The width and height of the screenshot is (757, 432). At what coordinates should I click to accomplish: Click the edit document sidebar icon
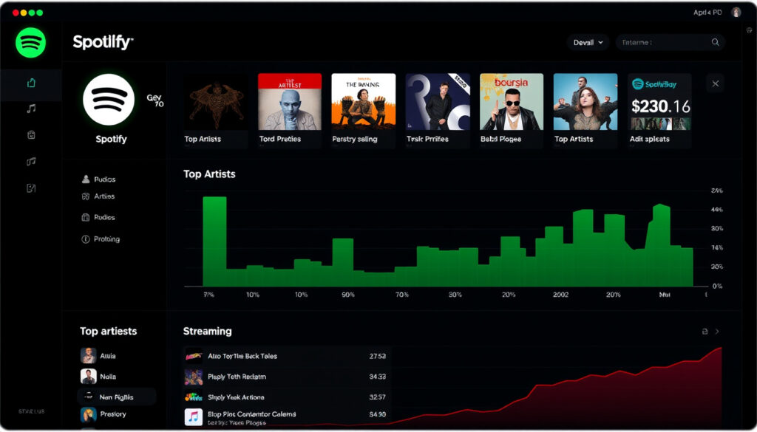(x=31, y=188)
